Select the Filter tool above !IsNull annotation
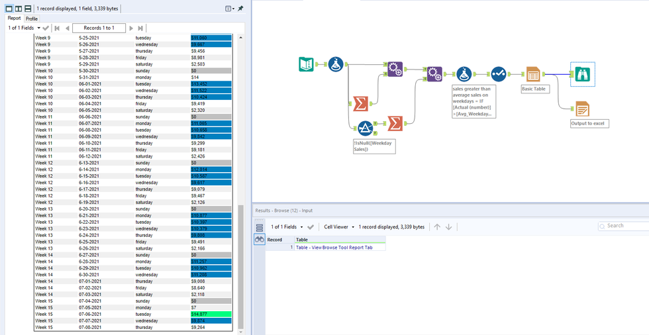649x335 pixels. click(x=365, y=128)
